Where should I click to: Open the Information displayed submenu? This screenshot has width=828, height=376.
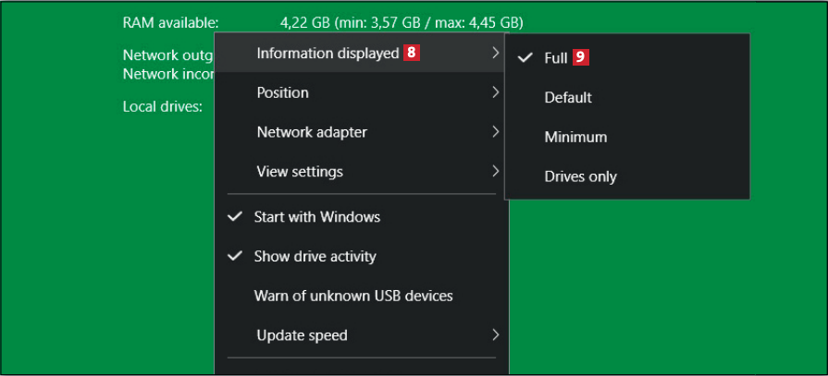[x=327, y=54]
